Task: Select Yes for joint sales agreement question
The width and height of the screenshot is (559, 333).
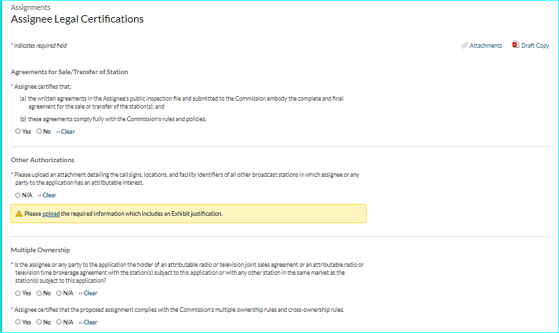Action: coord(18,293)
